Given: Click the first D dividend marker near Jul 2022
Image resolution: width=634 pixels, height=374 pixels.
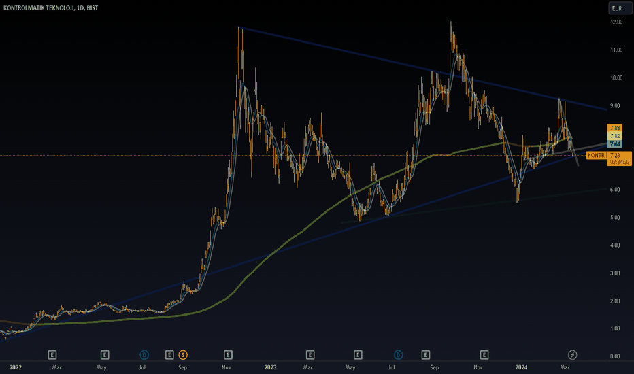Looking at the screenshot, I should click(144, 355).
